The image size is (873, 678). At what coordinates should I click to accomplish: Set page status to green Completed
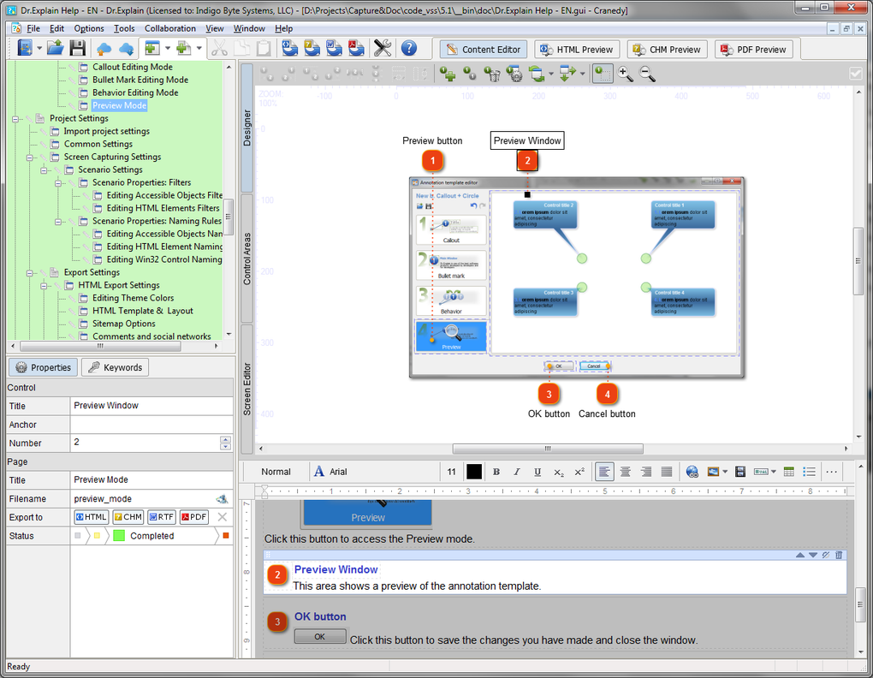tap(119, 536)
